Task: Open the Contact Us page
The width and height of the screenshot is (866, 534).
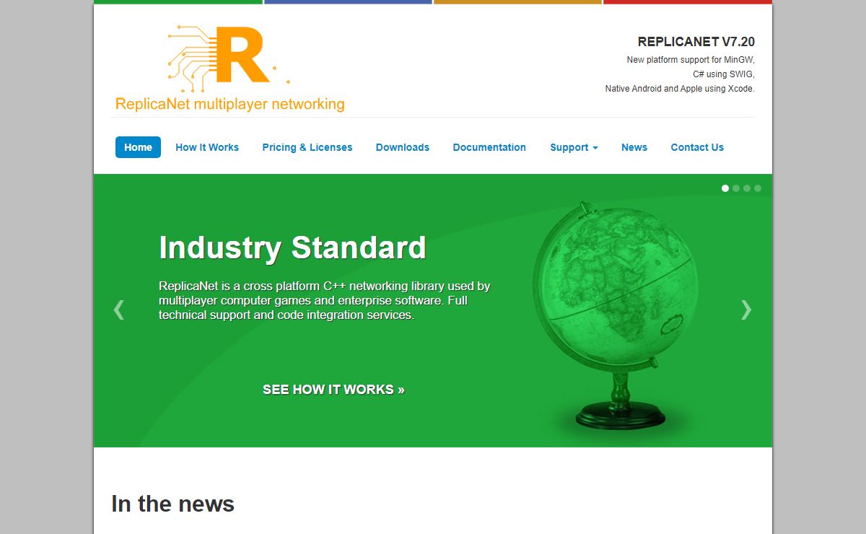Action: coord(697,147)
